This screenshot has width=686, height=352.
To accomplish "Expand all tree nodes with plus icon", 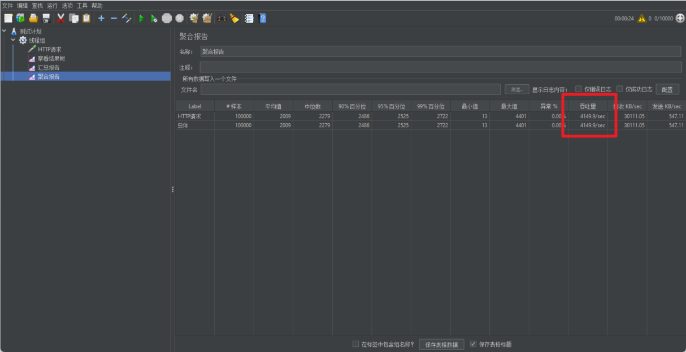I will tap(101, 18).
